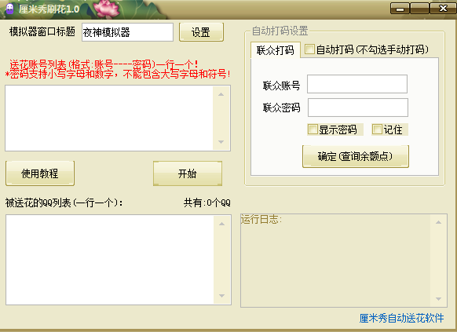Image resolution: width=457 pixels, height=332 pixels.
Task: Close the 厘米秀刷花 window
Action: coord(442,9)
